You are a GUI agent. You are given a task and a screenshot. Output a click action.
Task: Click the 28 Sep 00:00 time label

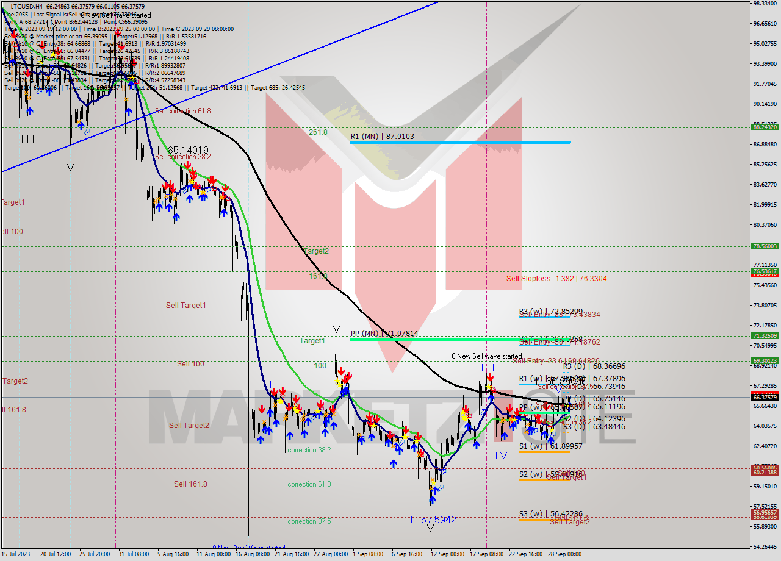coord(564,554)
